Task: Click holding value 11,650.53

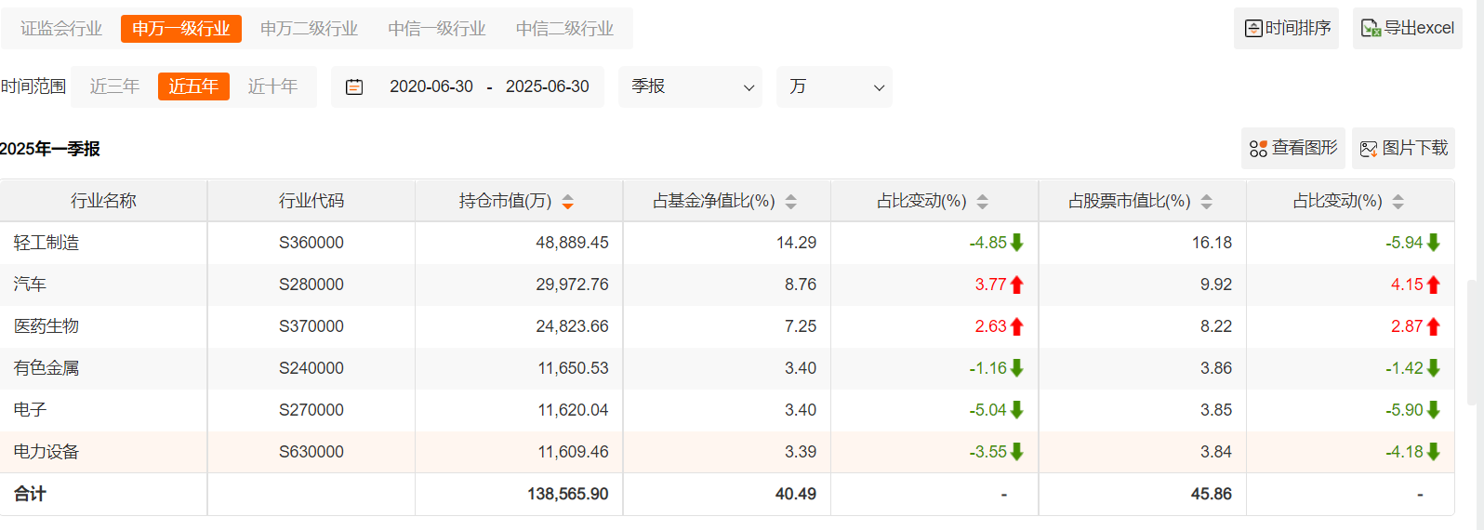Action: click(573, 368)
